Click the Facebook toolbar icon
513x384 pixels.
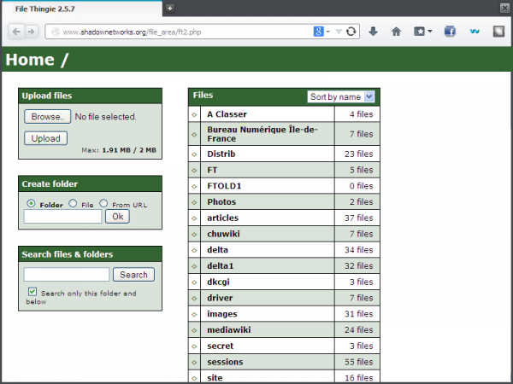450,32
